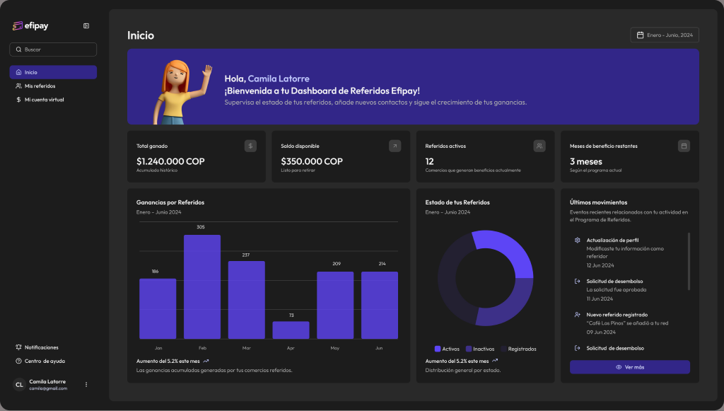Click the trend arrow under Ganancias chart
724x411 pixels.
point(206,361)
